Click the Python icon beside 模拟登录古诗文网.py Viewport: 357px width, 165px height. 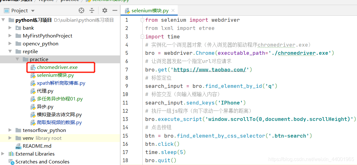[x=33, y=115]
